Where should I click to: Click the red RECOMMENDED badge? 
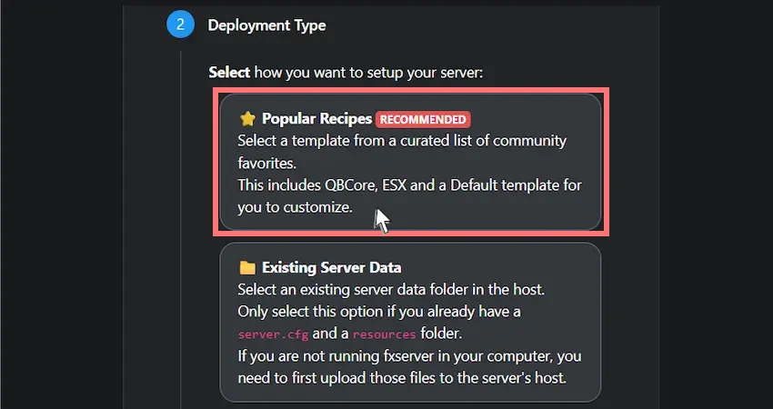click(423, 119)
